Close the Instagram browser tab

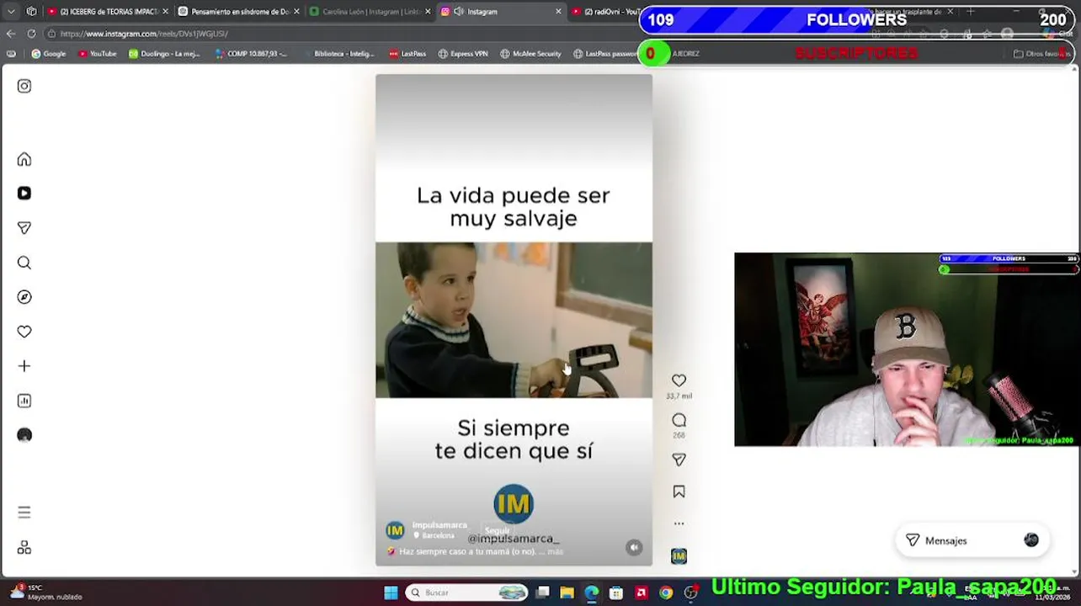click(558, 12)
